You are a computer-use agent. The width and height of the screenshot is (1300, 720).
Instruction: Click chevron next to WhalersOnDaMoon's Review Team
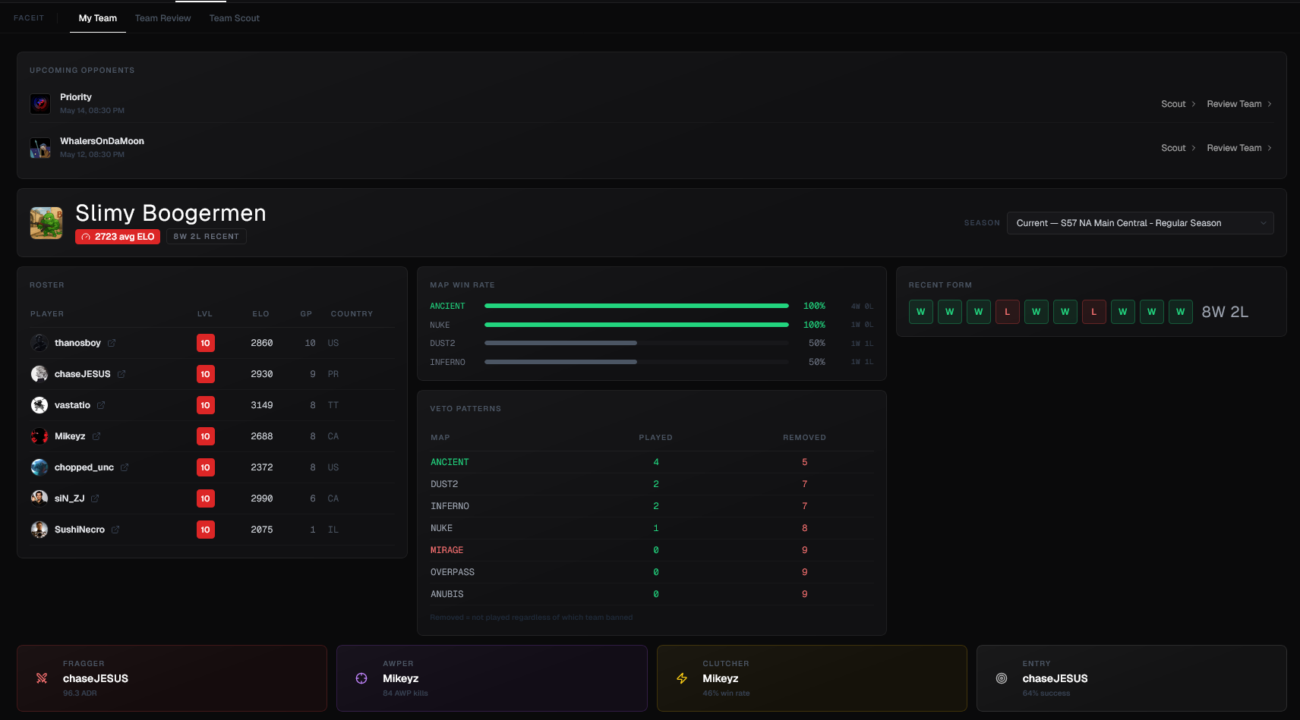click(1270, 148)
